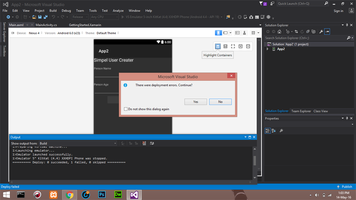Open the Theme dropdown showing Default Theme
This screenshot has width=356, height=200.
tap(108, 33)
